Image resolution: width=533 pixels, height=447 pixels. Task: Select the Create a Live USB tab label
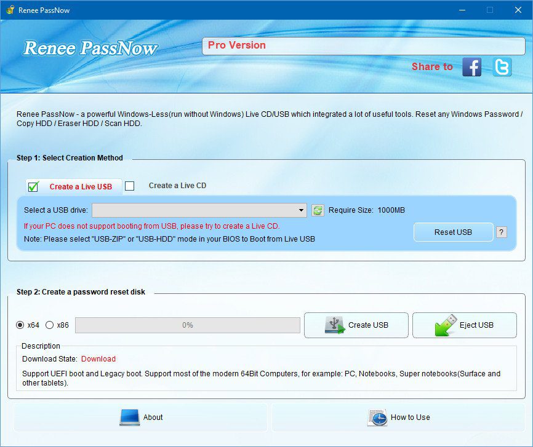[81, 187]
